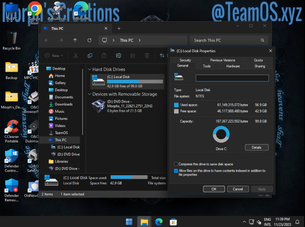Viewport: 305px width, 227px height.
Task: Open Defender Control shortcut
Action: (x=11, y=161)
